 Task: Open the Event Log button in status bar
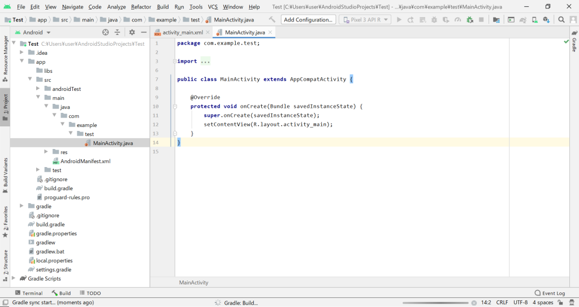click(x=550, y=293)
